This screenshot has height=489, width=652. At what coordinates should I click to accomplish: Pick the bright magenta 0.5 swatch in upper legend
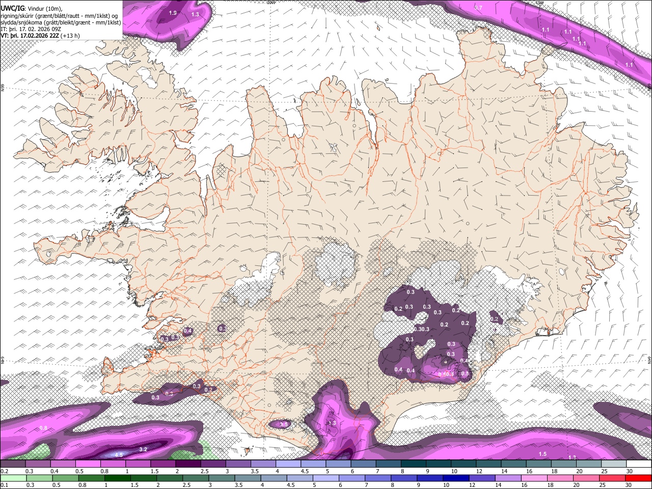pos(88,464)
